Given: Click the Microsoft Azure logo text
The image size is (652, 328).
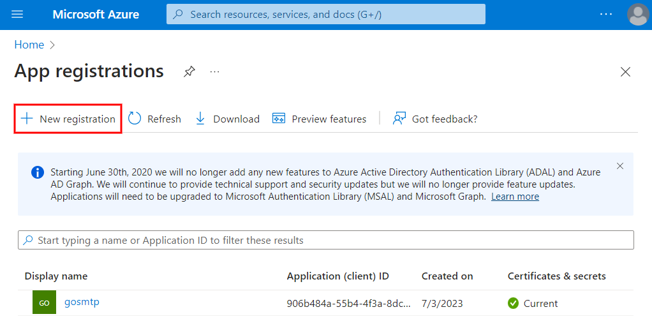Looking at the screenshot, I should [96, 15].
